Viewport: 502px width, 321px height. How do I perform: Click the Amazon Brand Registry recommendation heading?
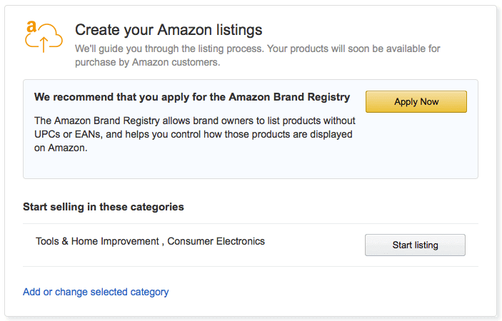tap(192, 97)
